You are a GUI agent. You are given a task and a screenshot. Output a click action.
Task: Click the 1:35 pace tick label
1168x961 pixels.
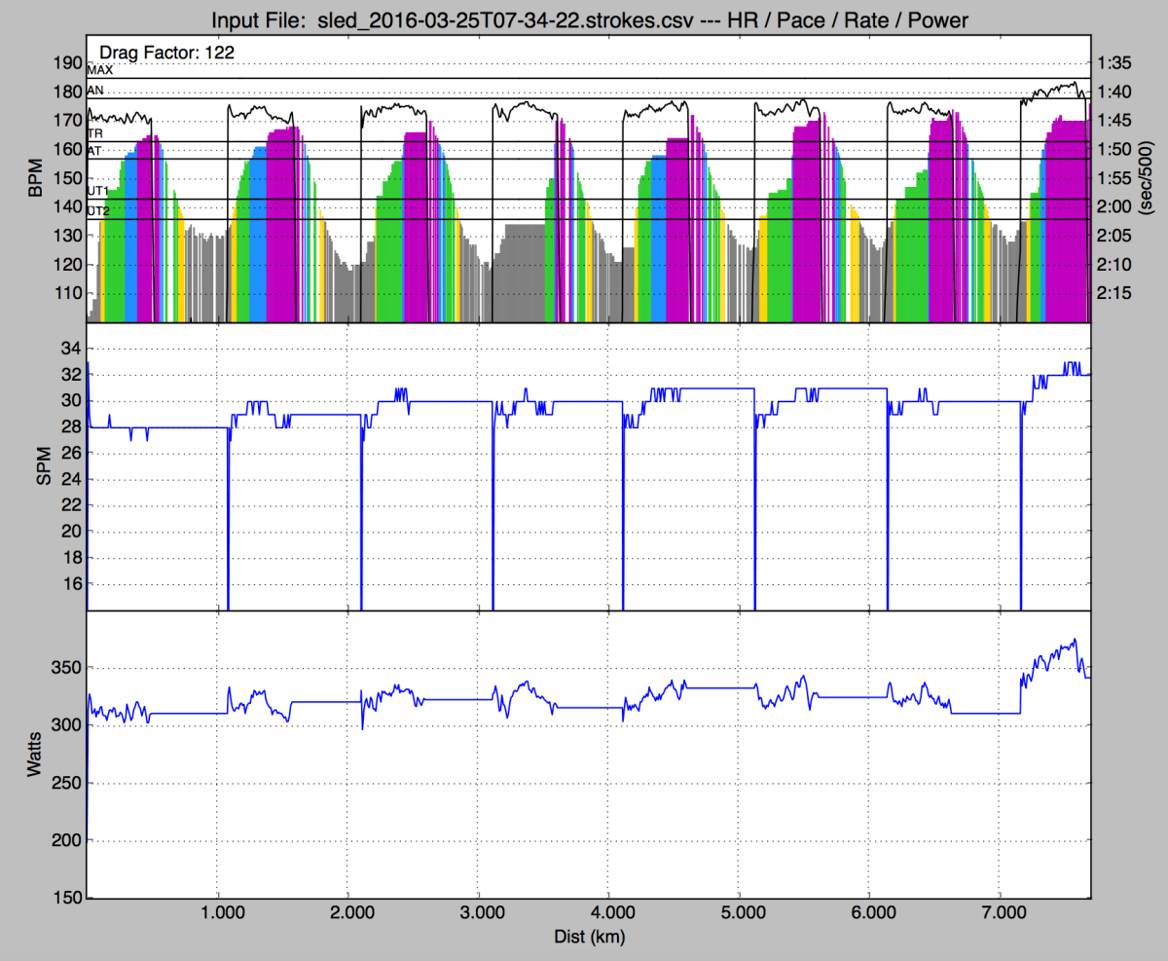[x=1113, y=63]
